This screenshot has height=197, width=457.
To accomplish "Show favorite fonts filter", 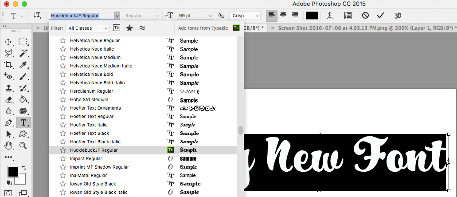I will coord(129,28).
